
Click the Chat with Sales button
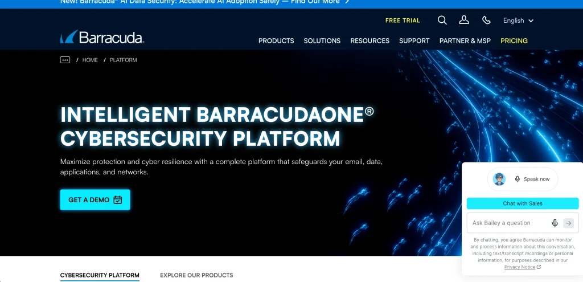tap(523, 203)
